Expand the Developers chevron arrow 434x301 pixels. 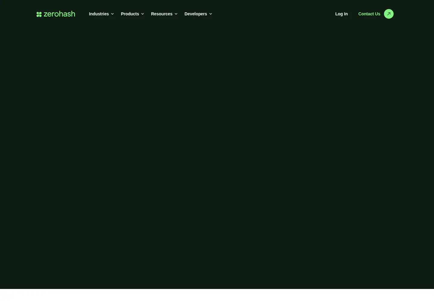click(211, 14)
